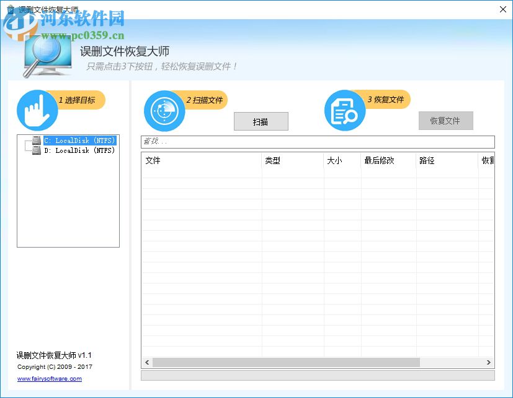The image size is (513, 398).
Task: Sort results by the 文件 column header
Action: tap(186, 160)
